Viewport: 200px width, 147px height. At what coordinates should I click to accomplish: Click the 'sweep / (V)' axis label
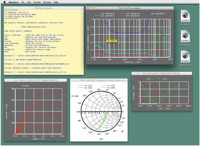pyautogui.click(x=38, y=139)
